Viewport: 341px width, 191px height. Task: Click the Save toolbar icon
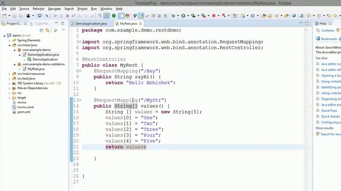point(14,15)
